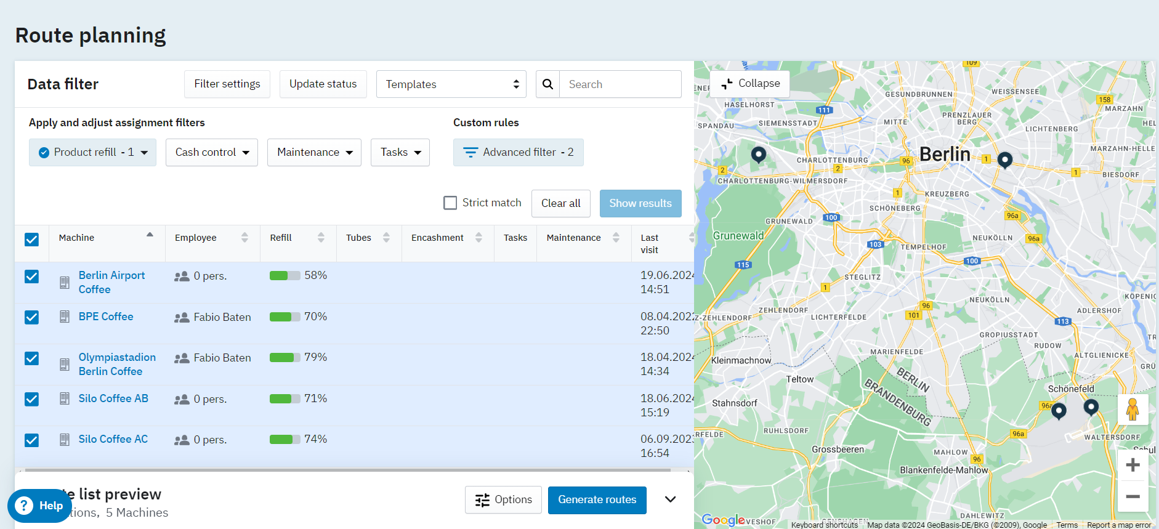Image resolution: width=1159 pixels, height=529 pixels.
Task: Click employee icon in Silo Coffee AB row
Action: (182, 400)
